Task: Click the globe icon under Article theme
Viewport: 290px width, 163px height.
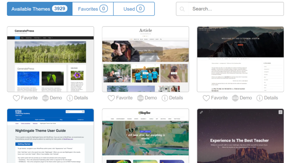Action: coord(140,98)
